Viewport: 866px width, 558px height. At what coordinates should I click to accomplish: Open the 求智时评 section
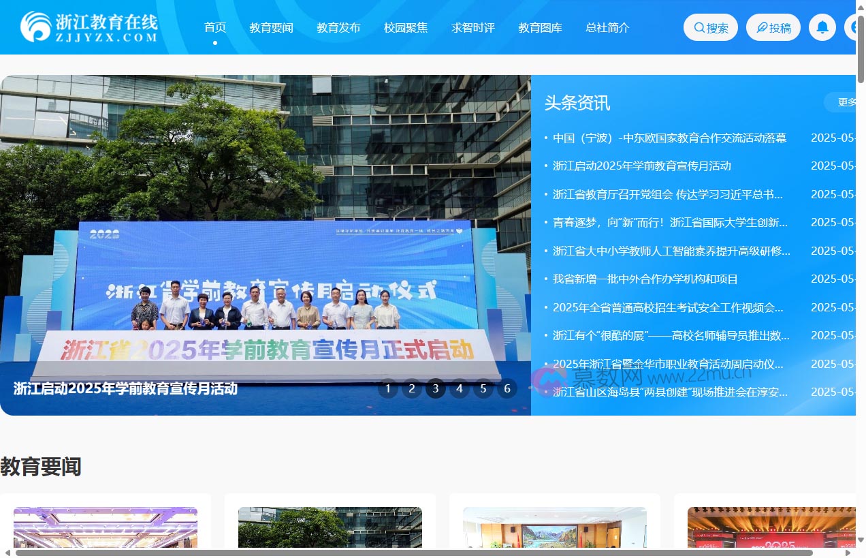point(473,27)
